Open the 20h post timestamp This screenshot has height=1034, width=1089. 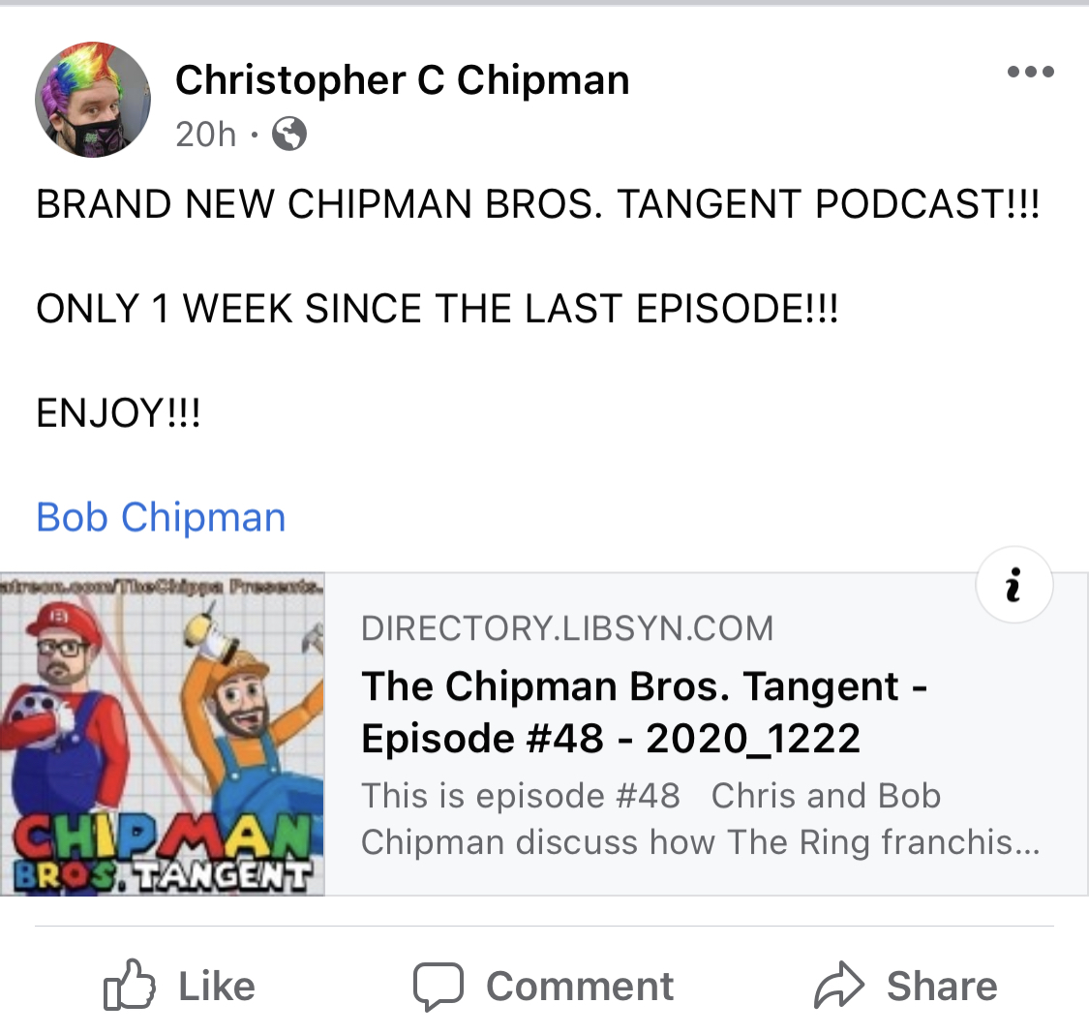click(205, 134)
